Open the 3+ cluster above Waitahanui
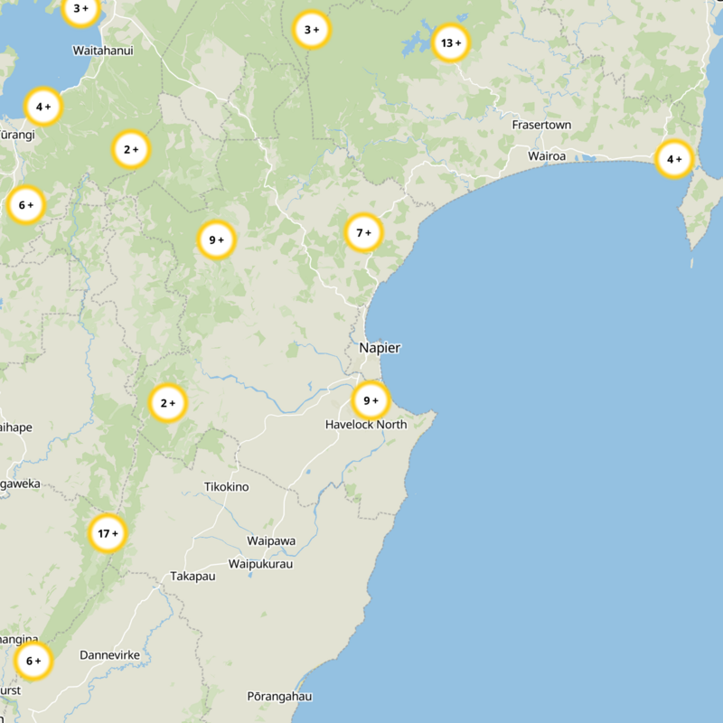The height and width of the screenshot is (723, 723). (x=80, y=9)
